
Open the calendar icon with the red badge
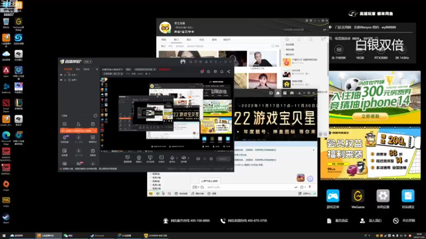202,72
